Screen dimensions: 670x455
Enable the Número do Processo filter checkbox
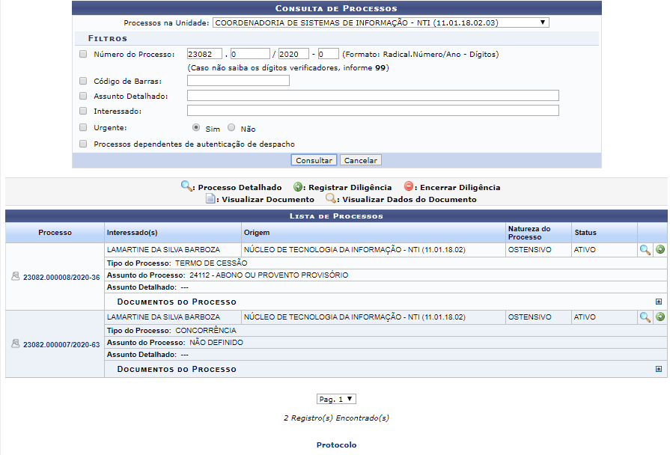pyautogui.click(x=83, y=54)
